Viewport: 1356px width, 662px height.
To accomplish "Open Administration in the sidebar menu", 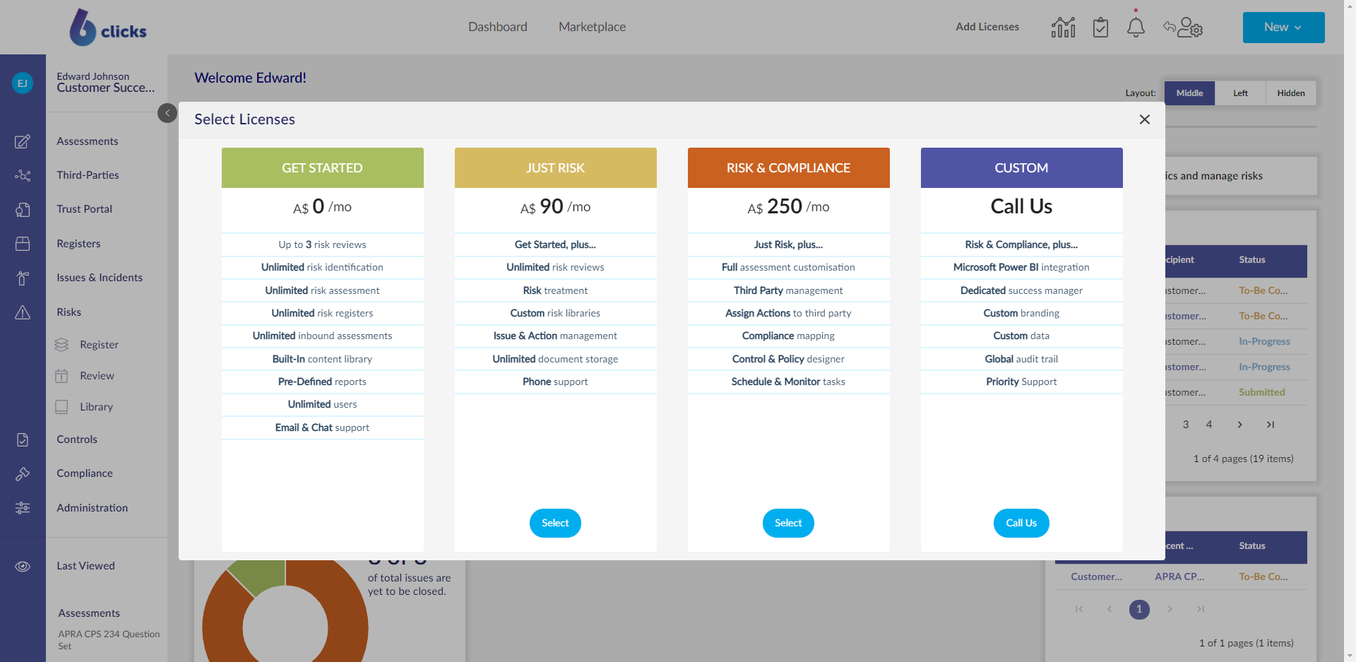I will coord(93,508).
